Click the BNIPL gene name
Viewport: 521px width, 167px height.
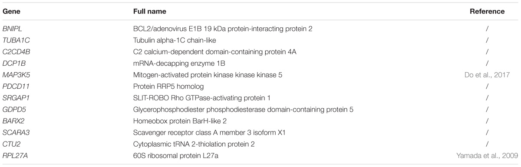coord(13,29)
